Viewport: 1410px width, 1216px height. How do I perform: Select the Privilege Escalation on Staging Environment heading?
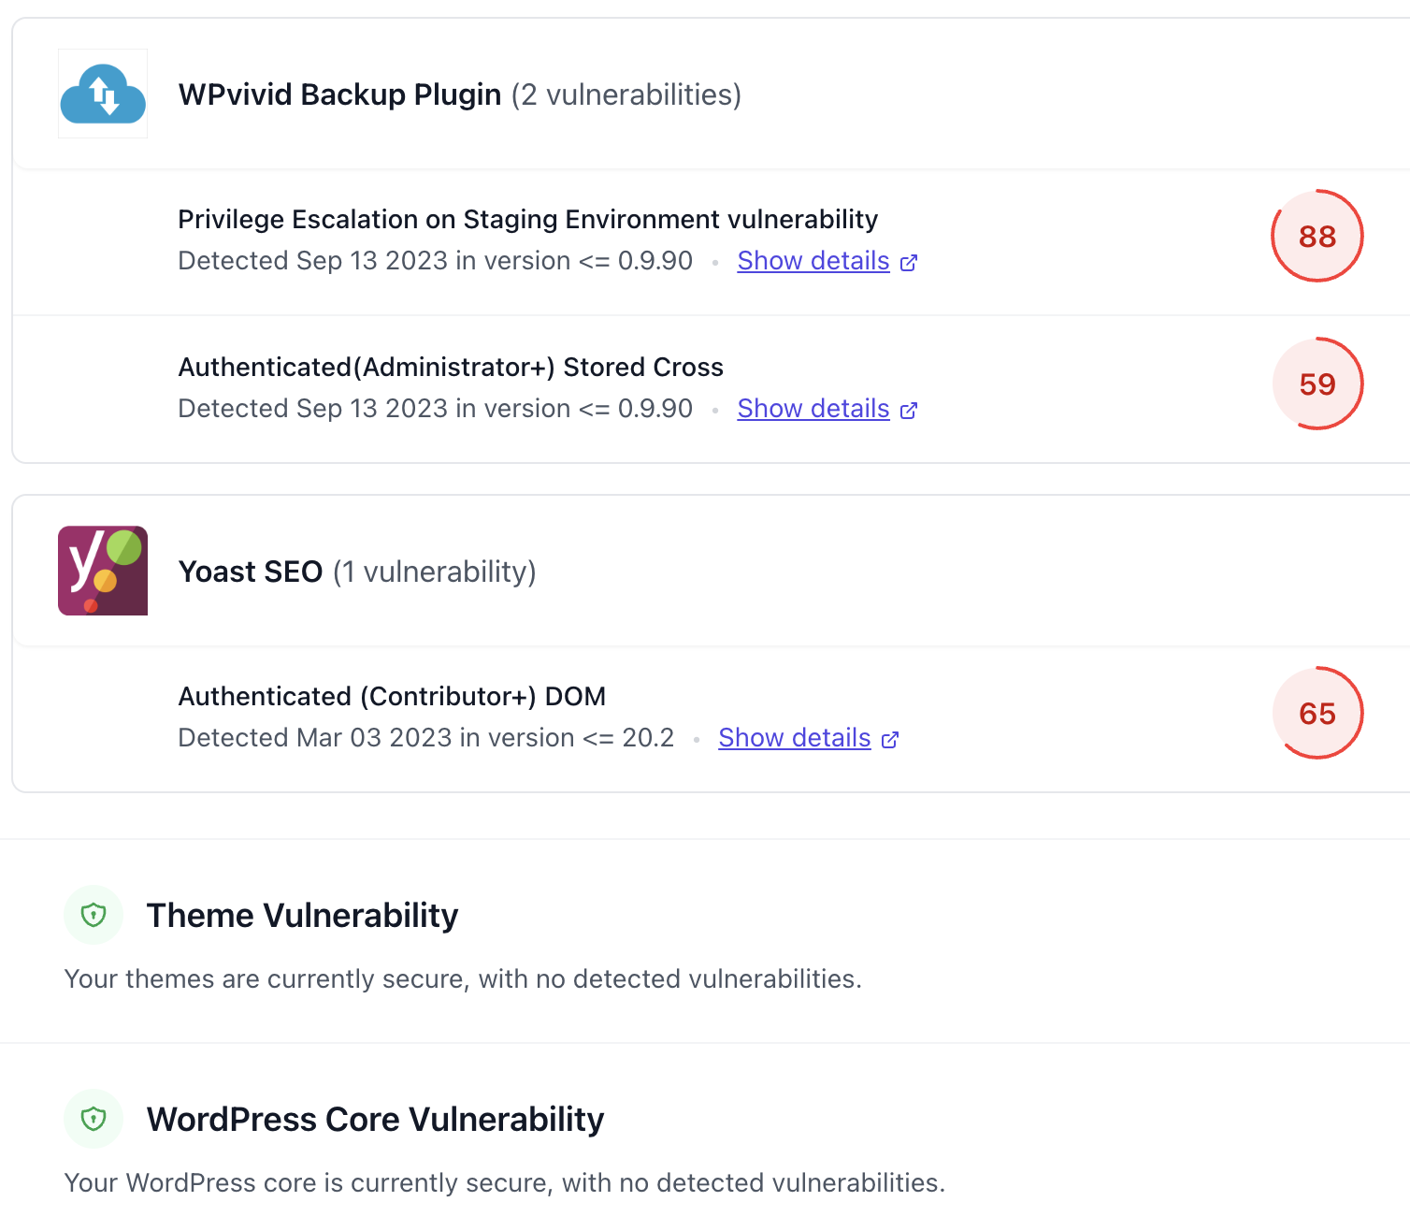tap(527, 219)
